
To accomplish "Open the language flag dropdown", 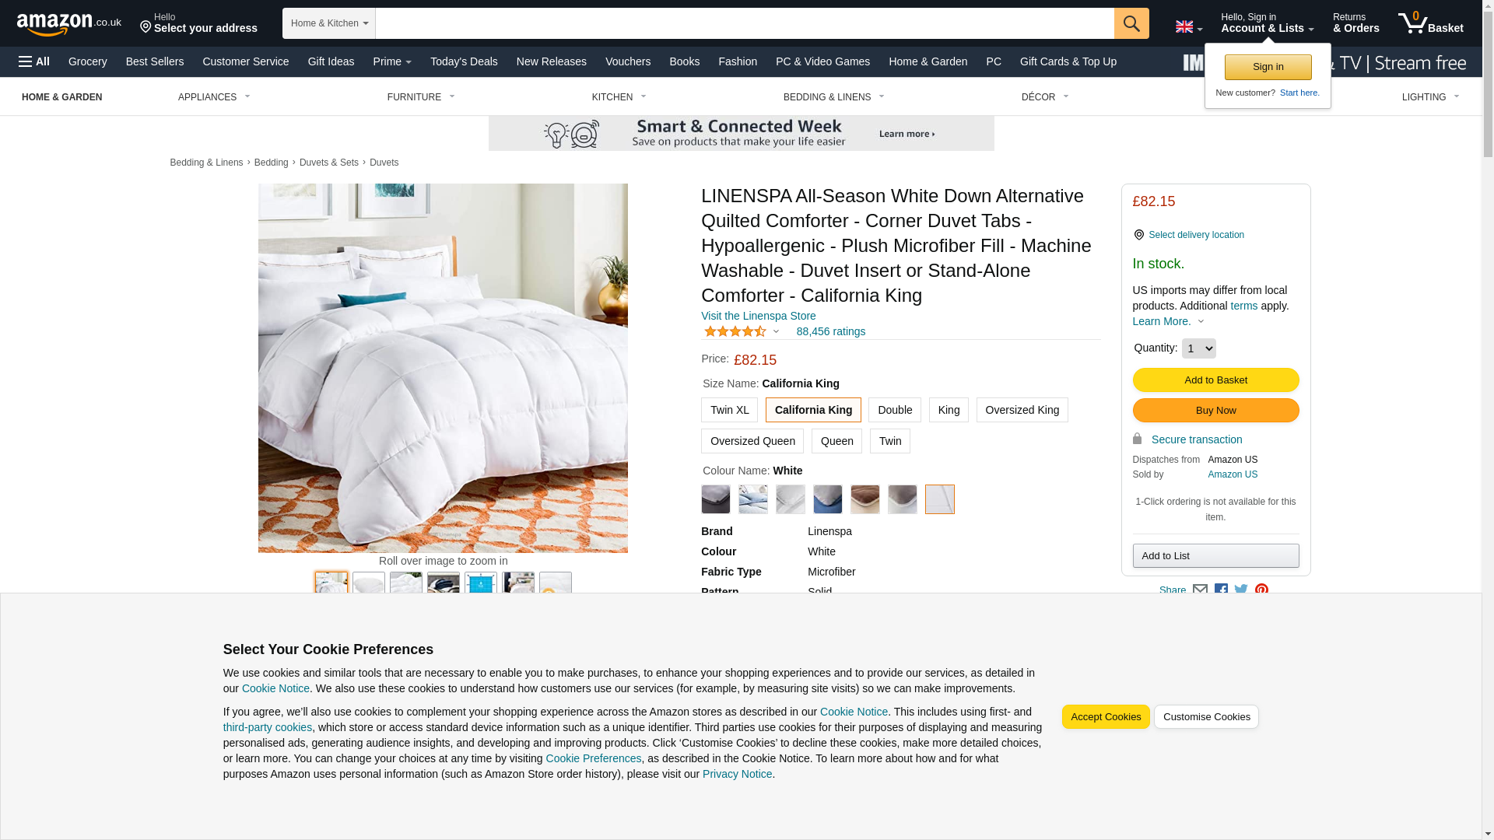I will (1188, 26).
